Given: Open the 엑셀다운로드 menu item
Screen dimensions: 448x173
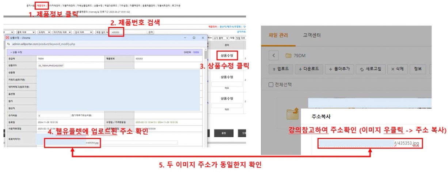Looking at the screenshot, I should (x=111, y=6).
